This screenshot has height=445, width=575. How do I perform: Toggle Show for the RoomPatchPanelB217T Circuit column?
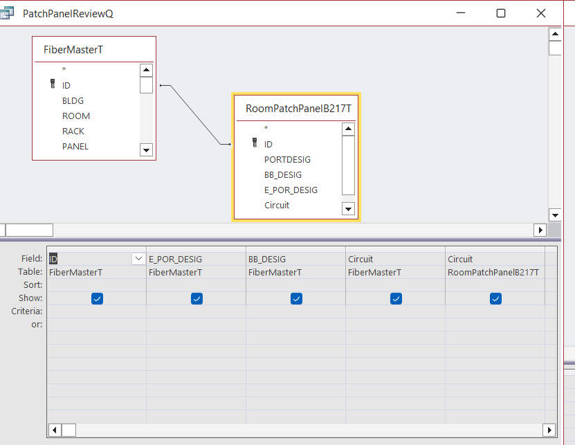[x=495, y=298]
